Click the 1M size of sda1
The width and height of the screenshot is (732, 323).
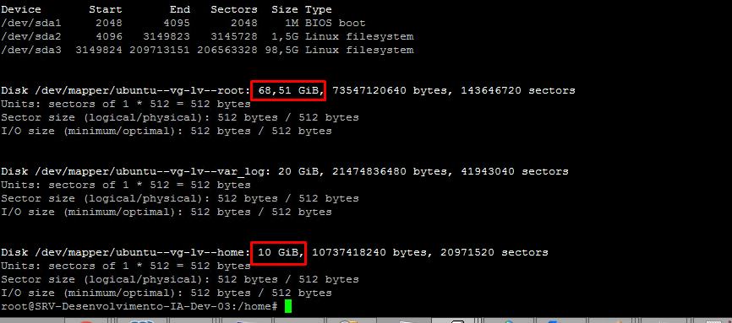292,23
